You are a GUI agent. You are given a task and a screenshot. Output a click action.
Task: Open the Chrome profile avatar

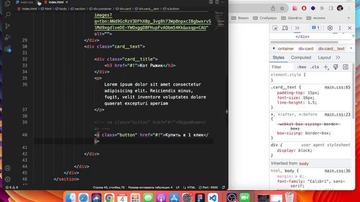point(340,8)
